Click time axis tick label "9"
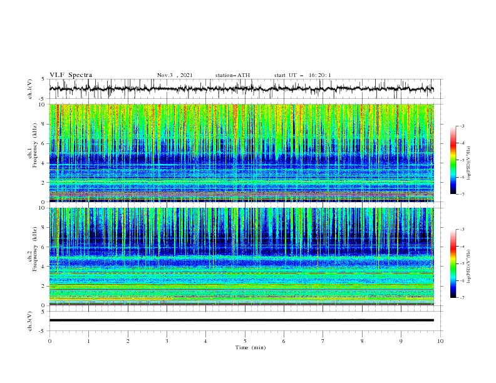 401,341
